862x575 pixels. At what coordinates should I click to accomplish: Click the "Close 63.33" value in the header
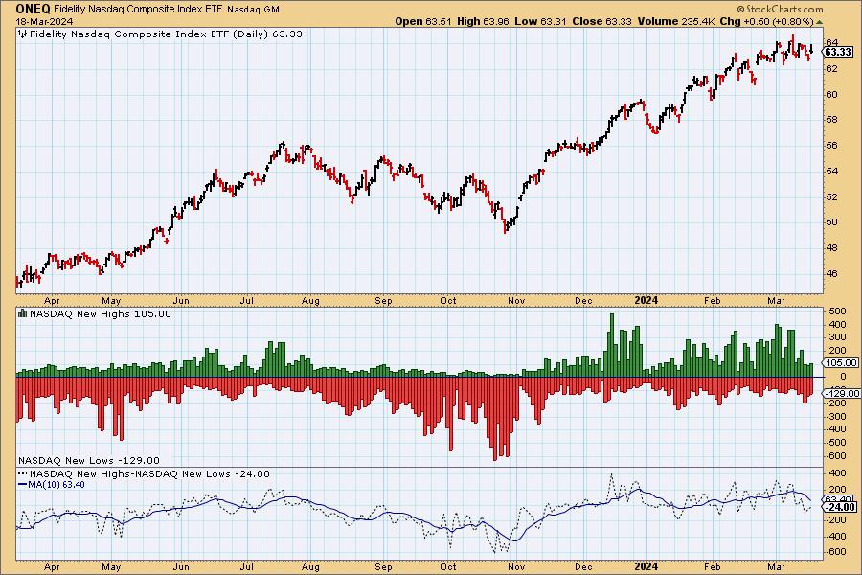tap(601, 21)
